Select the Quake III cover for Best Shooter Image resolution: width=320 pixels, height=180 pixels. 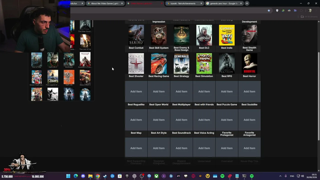coord(136,63)
